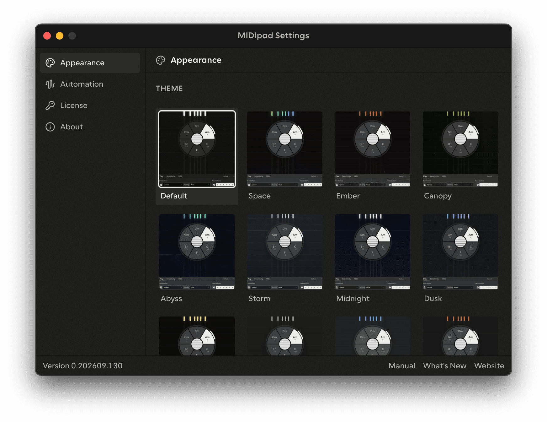The image size is (547, 422).
Task: Click the Appearance palette icon in sidebar
Action: 50,63
